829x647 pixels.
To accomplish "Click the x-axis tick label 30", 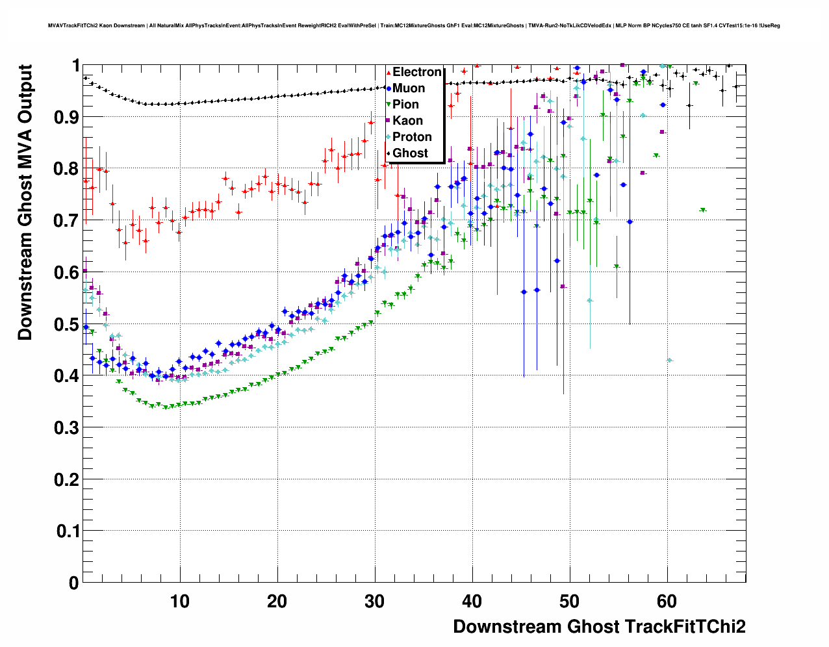I will pos(374,602).
